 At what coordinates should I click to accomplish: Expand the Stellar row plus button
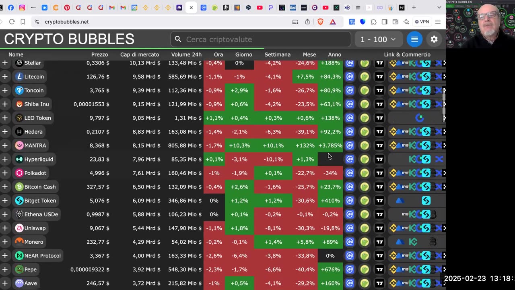coord(5,63)
